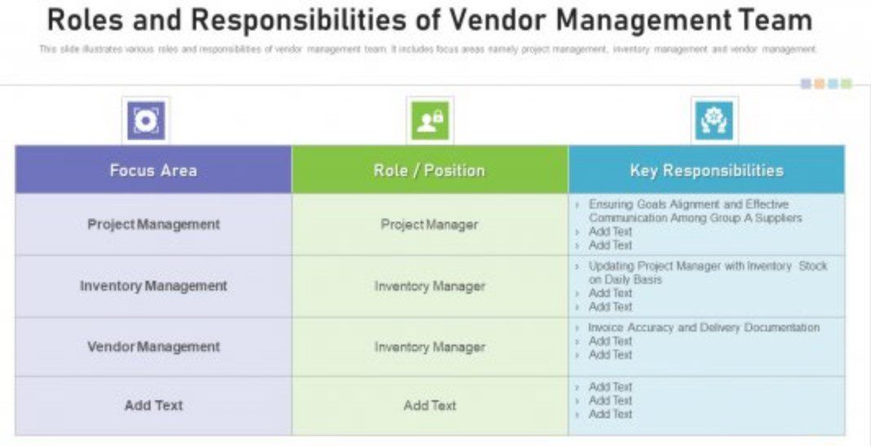Click the purple target icon above Focus Area
This screenshot has height=446, width=871.
[x=146, y=121]
